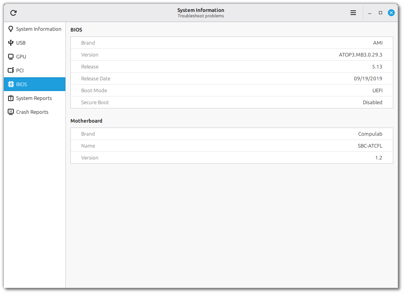Click the USB trident icon

(10, 43)
